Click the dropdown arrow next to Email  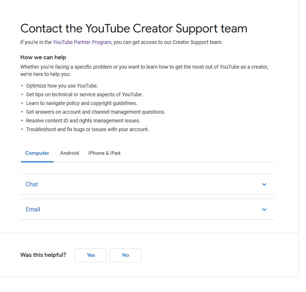pyautogui.click(x=264, y=209)
